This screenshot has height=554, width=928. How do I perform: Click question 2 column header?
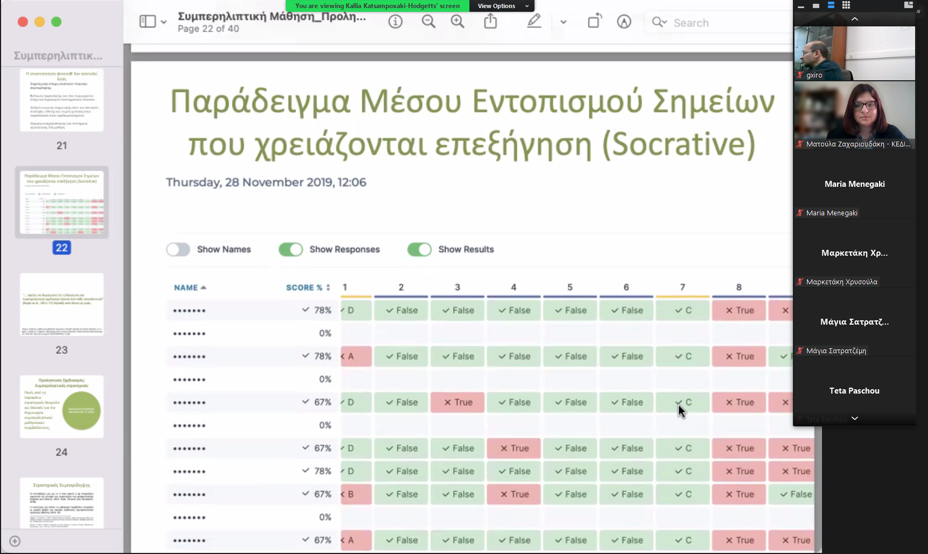[401, 287]
